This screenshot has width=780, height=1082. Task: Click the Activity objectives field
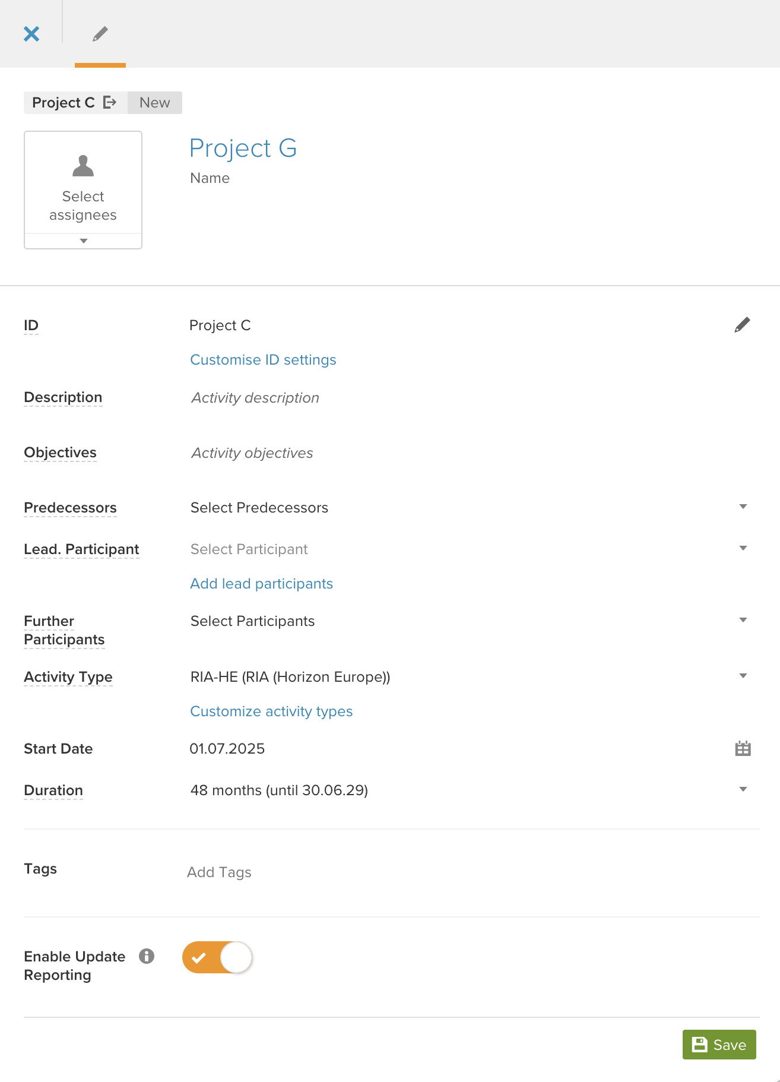click(x=252, y=453)
